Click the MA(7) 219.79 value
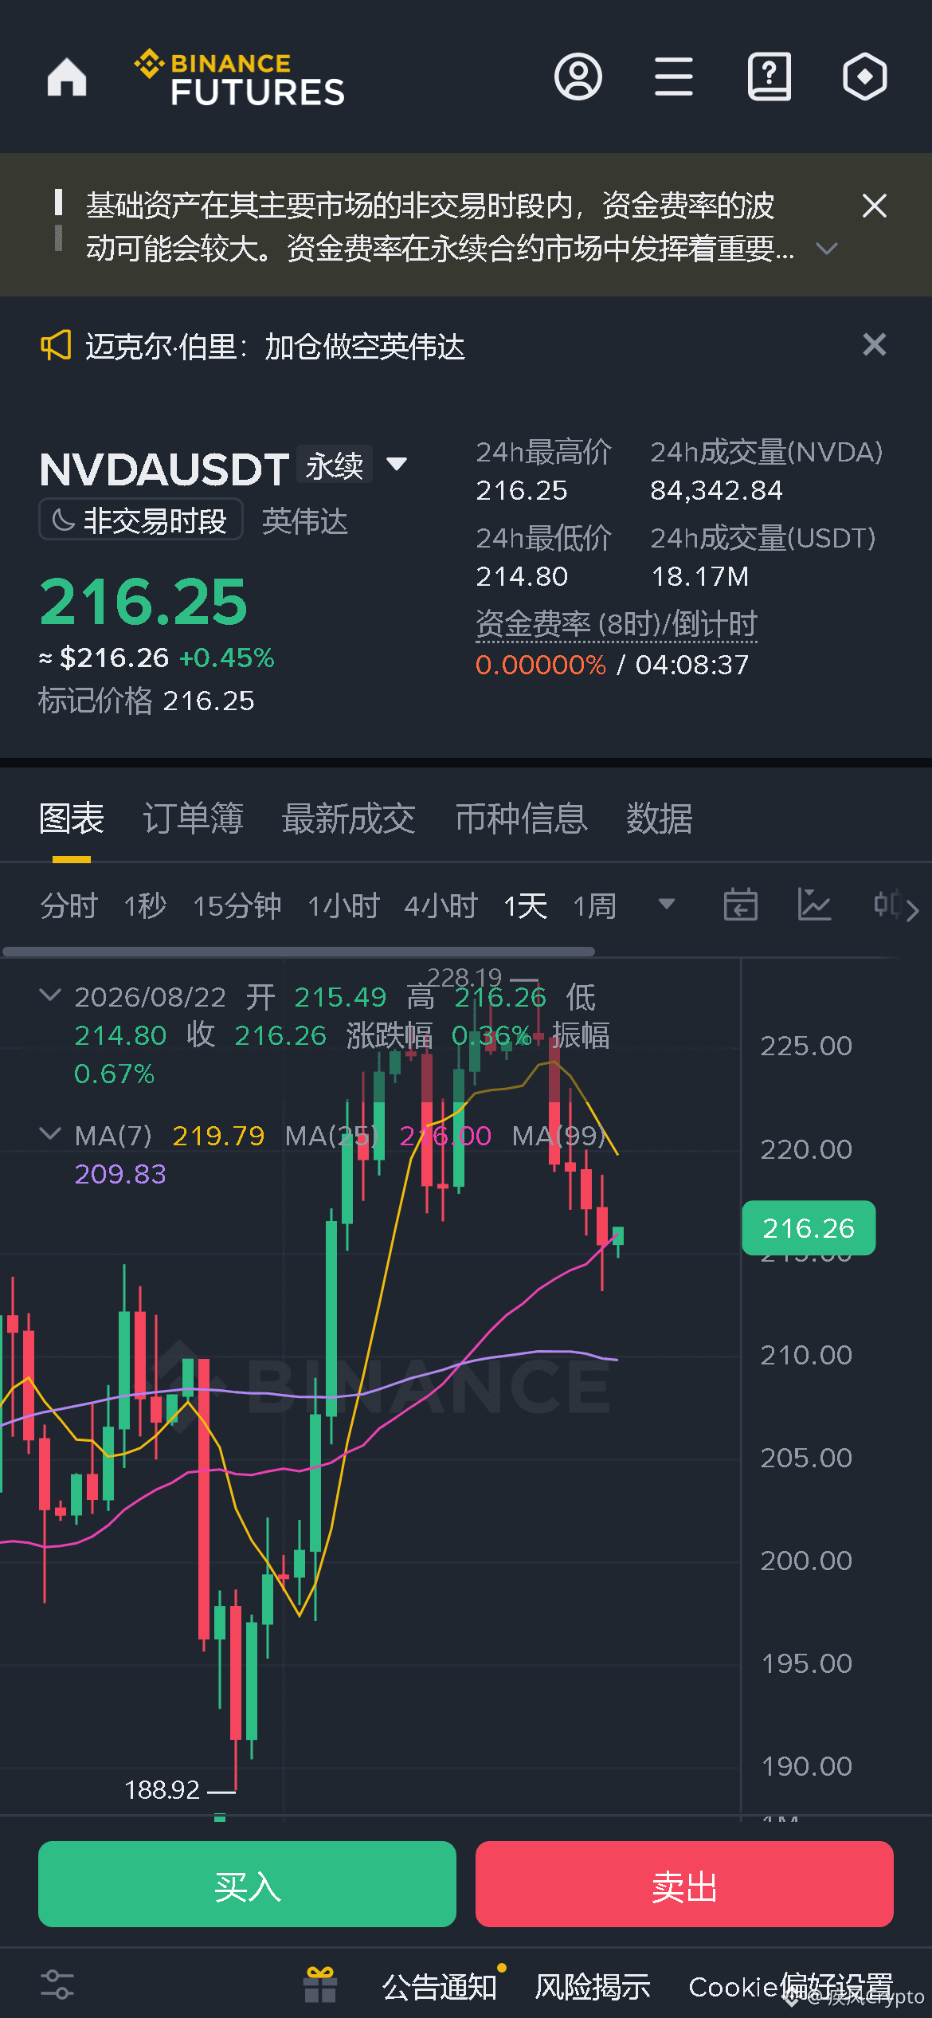The width and height of the screenshot is (932, 2018). pos(218,1136)
